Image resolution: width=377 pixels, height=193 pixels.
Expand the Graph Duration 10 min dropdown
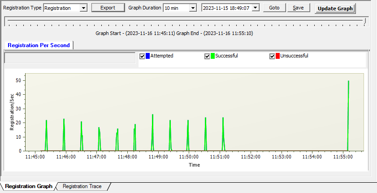(x=193, y=8)
